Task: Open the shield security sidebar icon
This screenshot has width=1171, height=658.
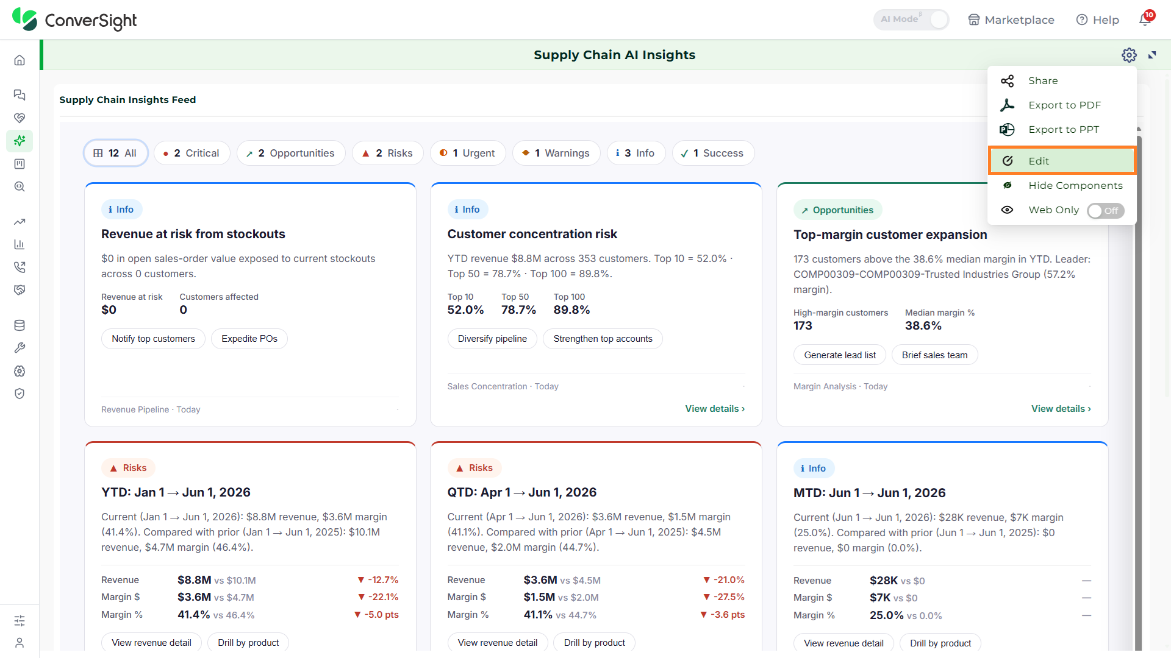Action: tap(20, 394)
